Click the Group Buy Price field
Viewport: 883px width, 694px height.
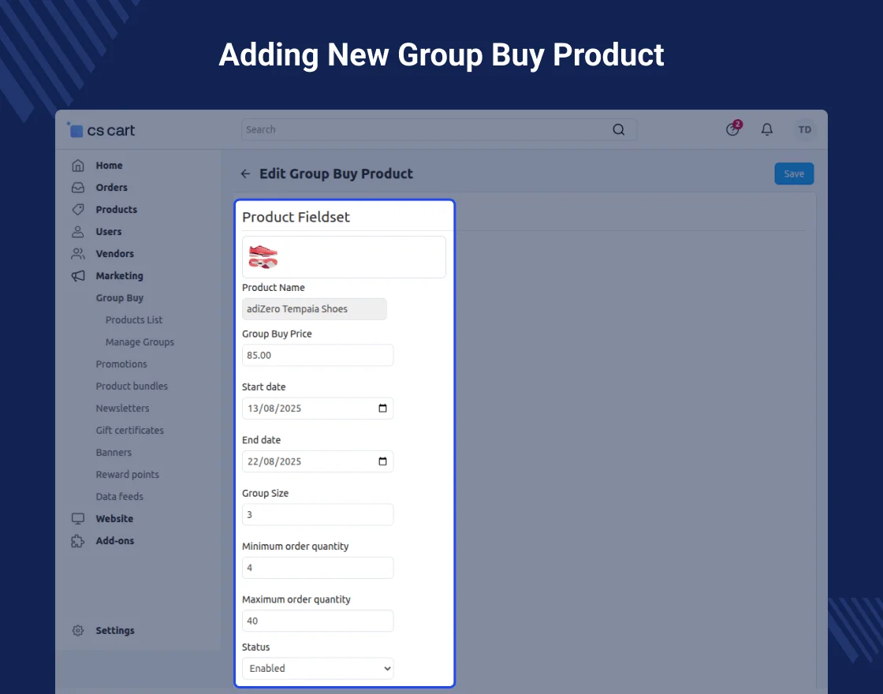[x=318, y=356]
